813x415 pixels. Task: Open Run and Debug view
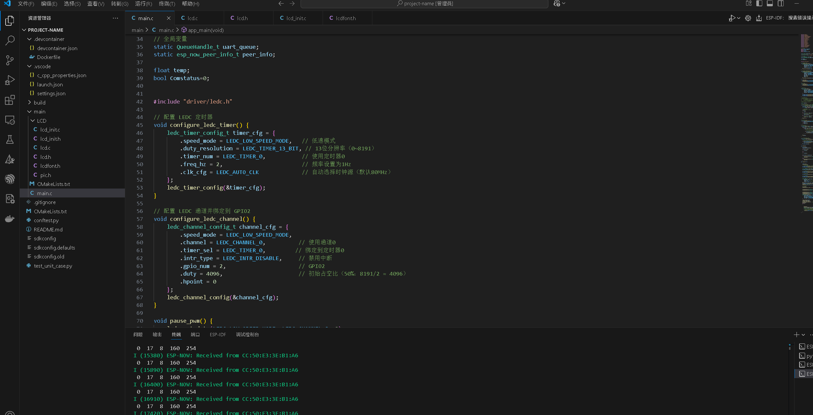pos(10,80)
